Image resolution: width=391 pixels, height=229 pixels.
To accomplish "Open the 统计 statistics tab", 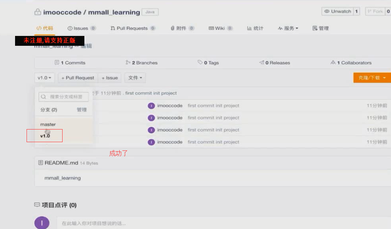I will [255, 28].
